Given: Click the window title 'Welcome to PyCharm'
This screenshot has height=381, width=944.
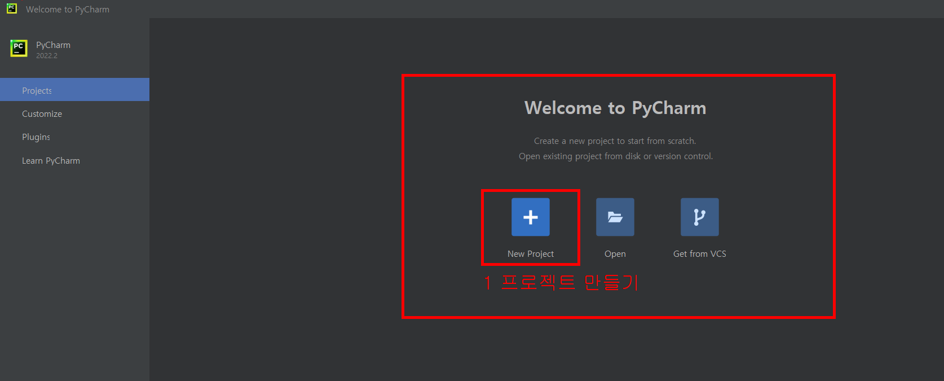Looking at the screenshot, I should click(68, 9).
